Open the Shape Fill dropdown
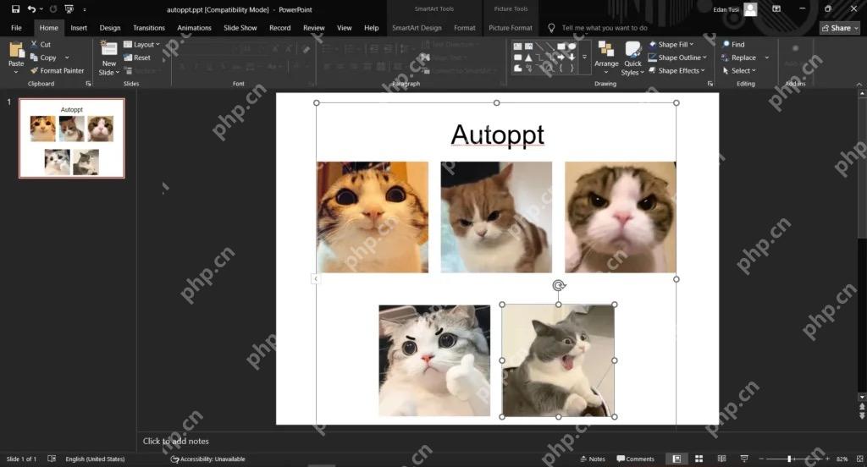The image size is (867, 467). (x=671, y=44)
